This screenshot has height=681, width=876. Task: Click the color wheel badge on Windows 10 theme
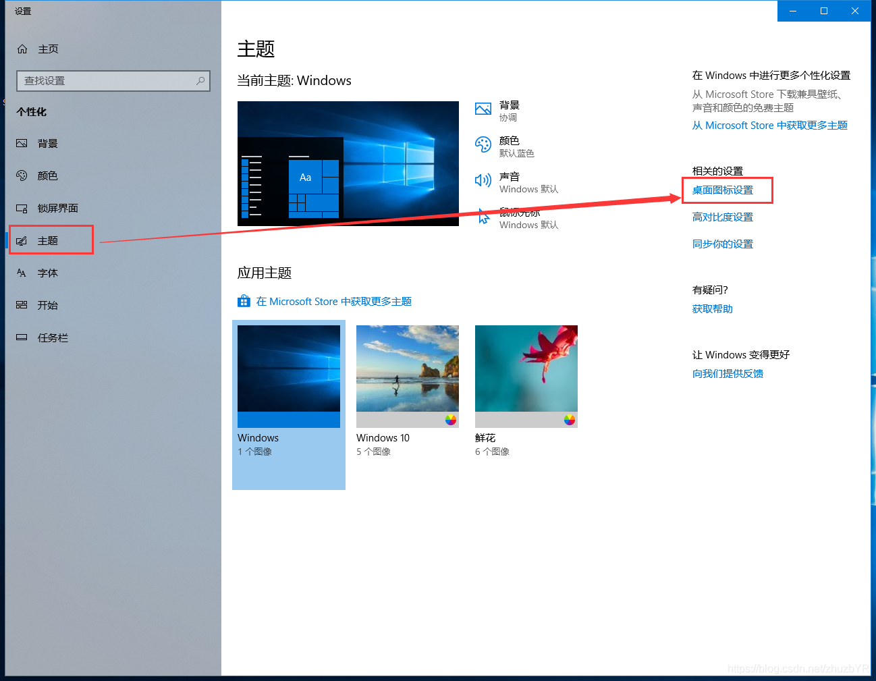(451, 420)
